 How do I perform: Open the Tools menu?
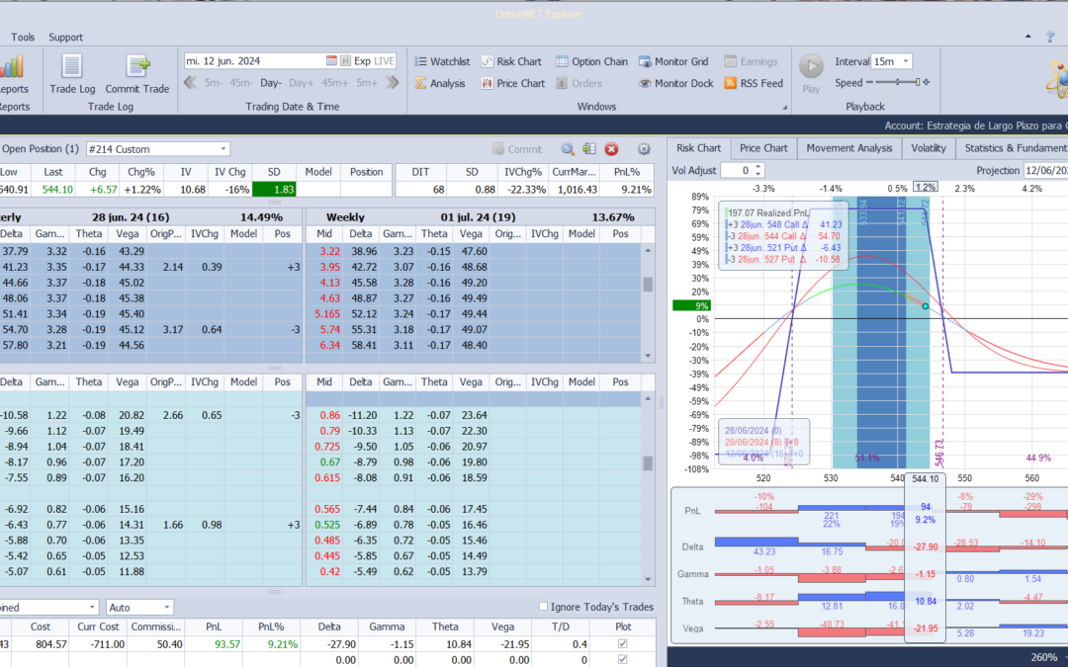point(23,37)
